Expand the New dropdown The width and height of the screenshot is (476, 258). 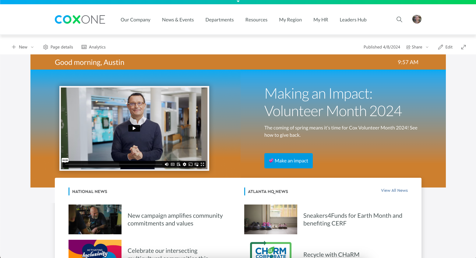(23, 47)
